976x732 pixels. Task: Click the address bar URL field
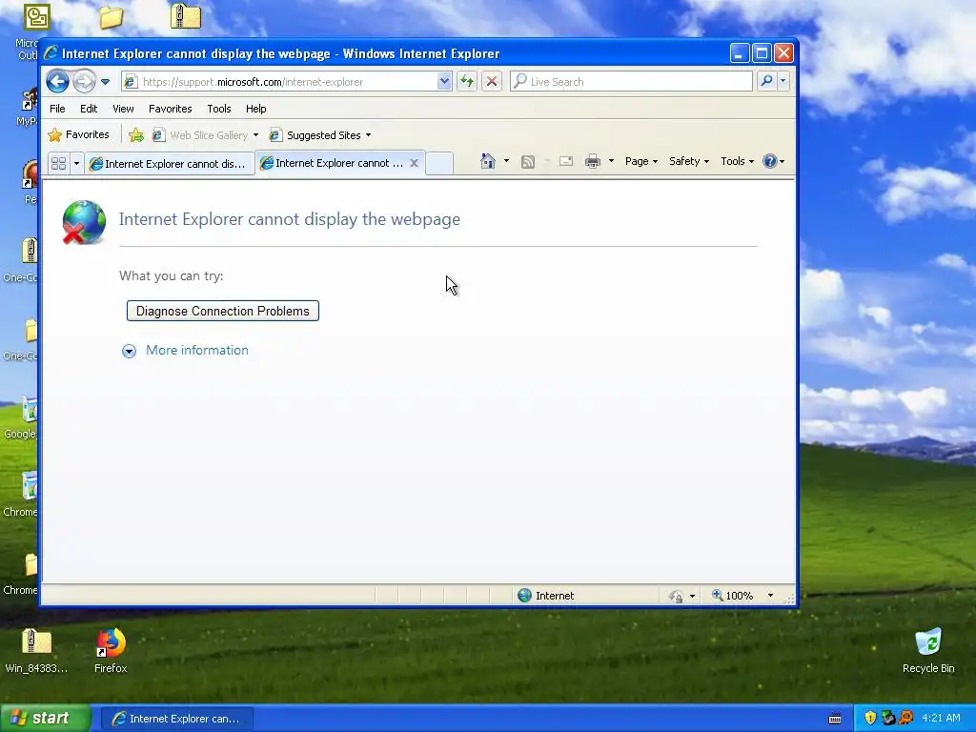click(280, 82)
